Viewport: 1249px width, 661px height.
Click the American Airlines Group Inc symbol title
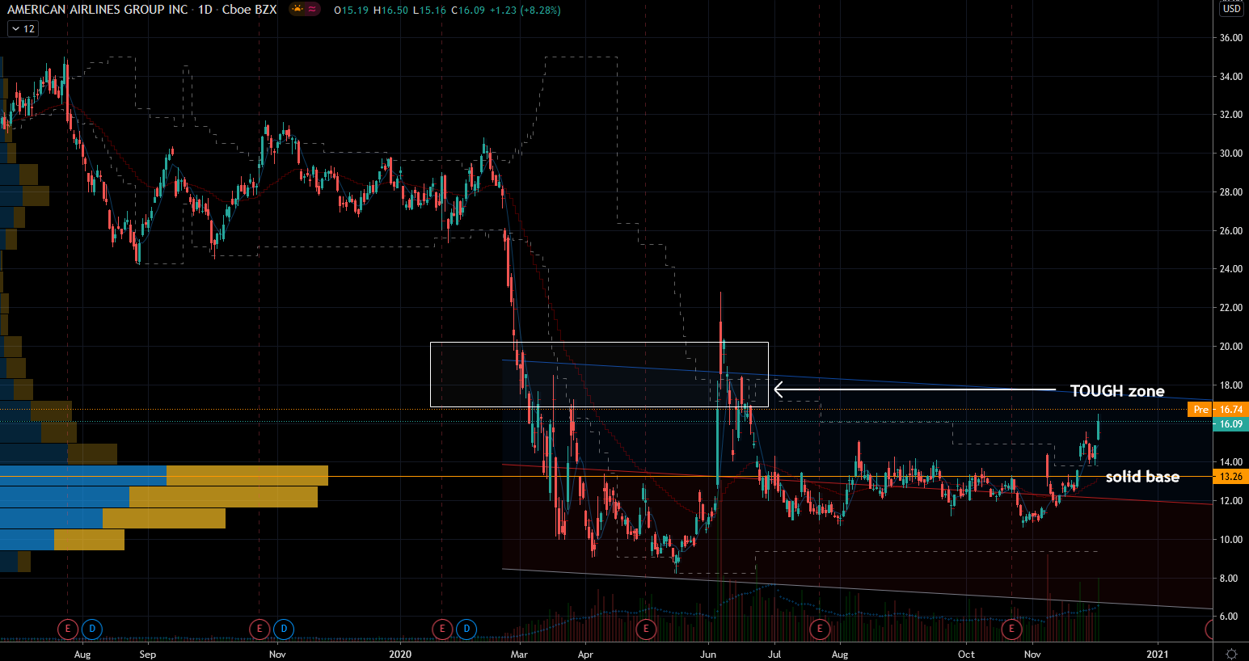(x=98, y=10)
